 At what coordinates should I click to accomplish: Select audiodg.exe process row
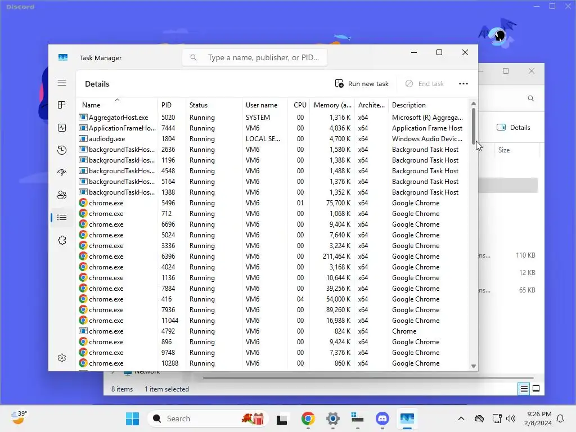click(x=273, y=139)
